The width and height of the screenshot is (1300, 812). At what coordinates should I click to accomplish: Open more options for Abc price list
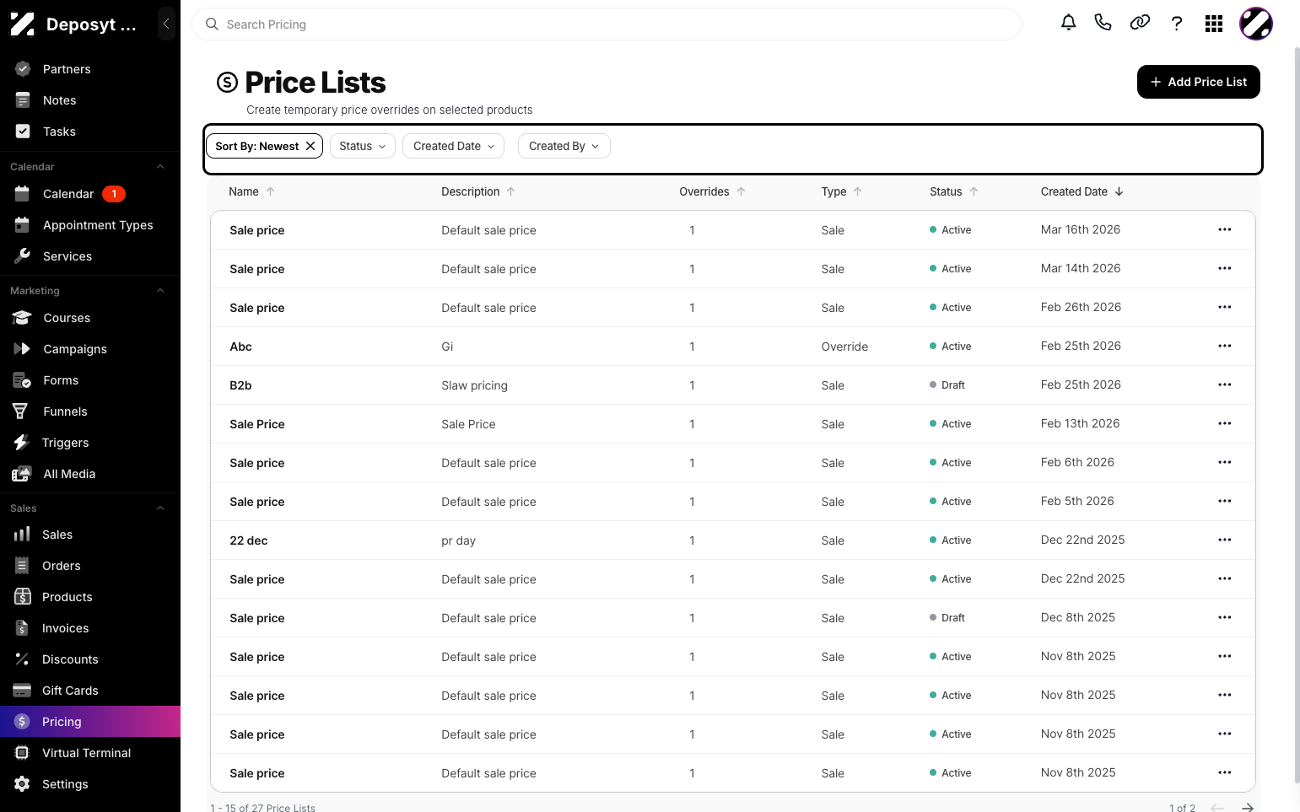click(x=1225, y=346)
